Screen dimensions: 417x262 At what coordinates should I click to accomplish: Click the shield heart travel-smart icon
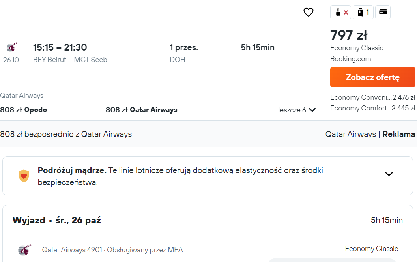pos(24,176)
